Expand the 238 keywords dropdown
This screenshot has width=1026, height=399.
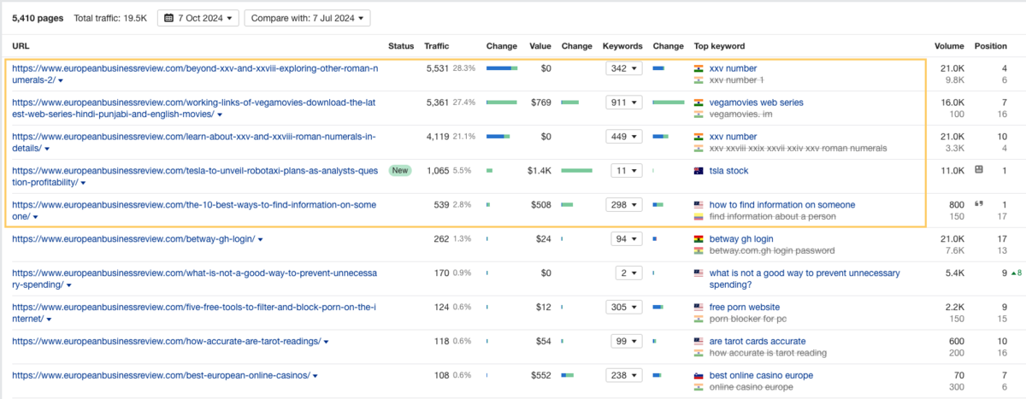point(623,376)
